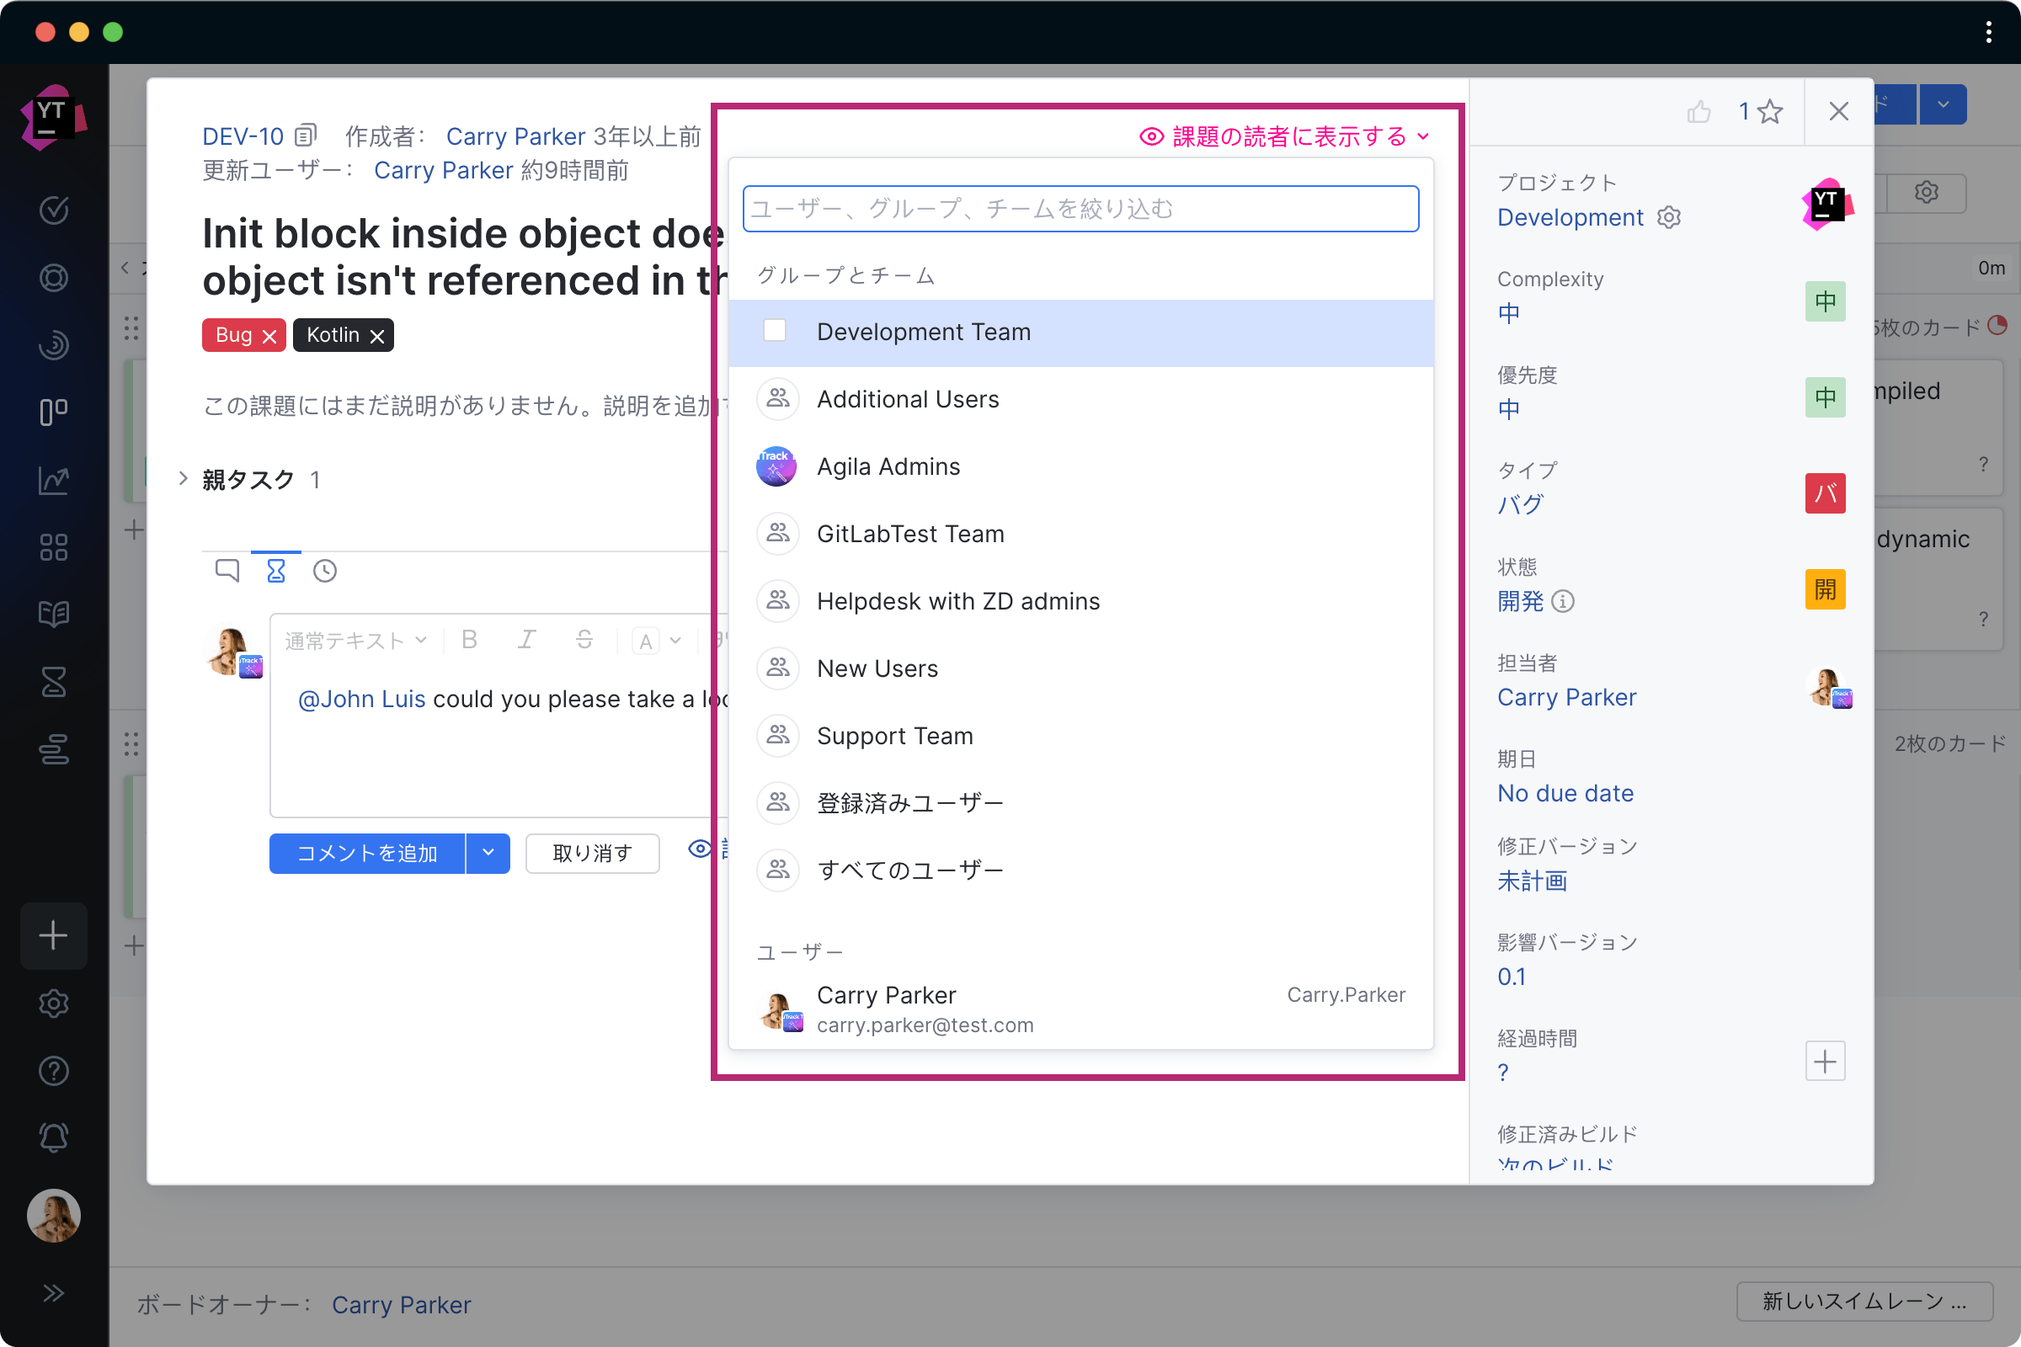
Task: Click the italic formatting icon in editor
Action: tap(526, 641)
